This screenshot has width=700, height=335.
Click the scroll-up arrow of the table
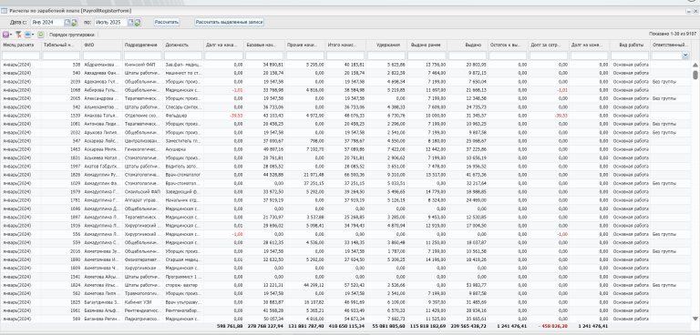point(695,65)
